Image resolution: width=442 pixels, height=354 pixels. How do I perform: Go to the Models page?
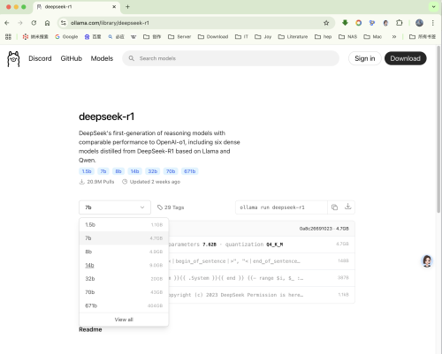(x=102, y=58)
